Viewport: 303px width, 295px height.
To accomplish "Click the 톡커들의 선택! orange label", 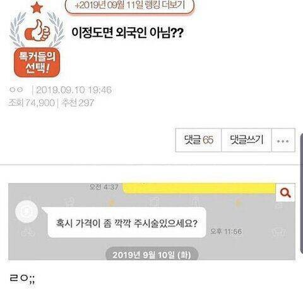I will [37, 63].
